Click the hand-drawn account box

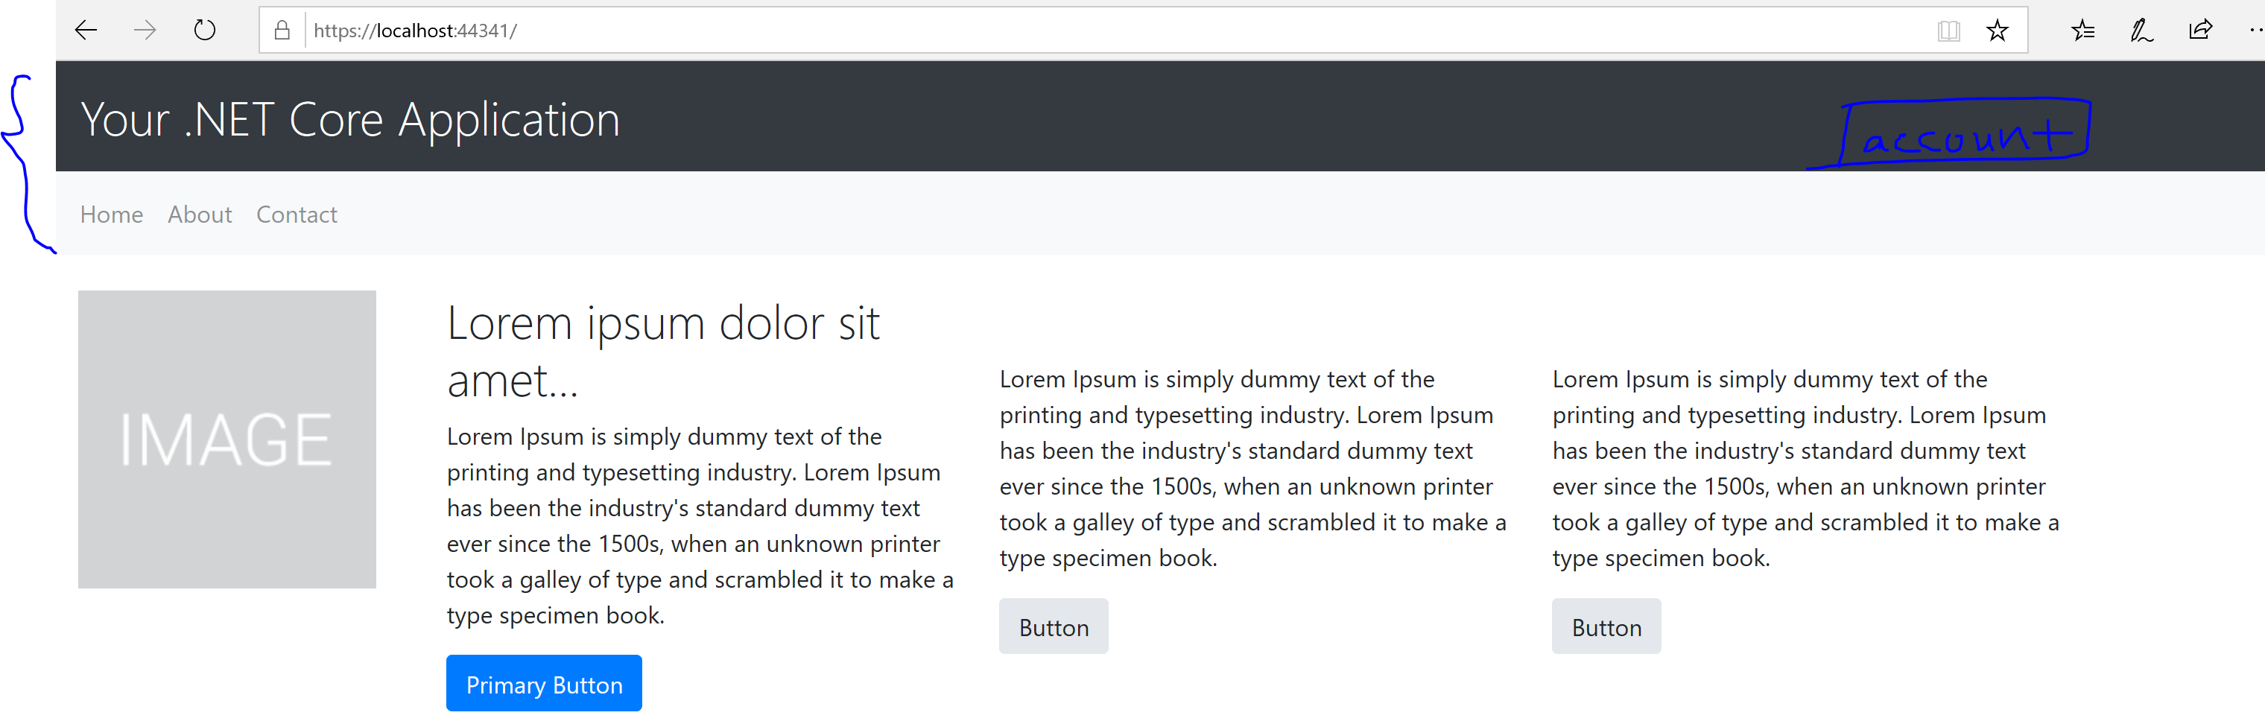[1965, 133]
